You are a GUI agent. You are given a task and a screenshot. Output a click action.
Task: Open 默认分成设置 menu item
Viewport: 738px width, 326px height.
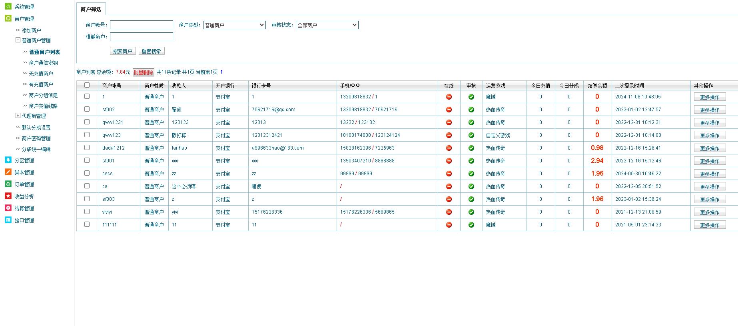click(36, 128)
